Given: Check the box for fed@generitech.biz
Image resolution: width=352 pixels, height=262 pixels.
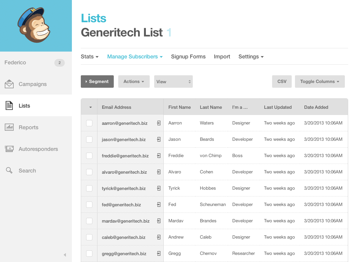Looking at the screenshot, I should 89,205.
